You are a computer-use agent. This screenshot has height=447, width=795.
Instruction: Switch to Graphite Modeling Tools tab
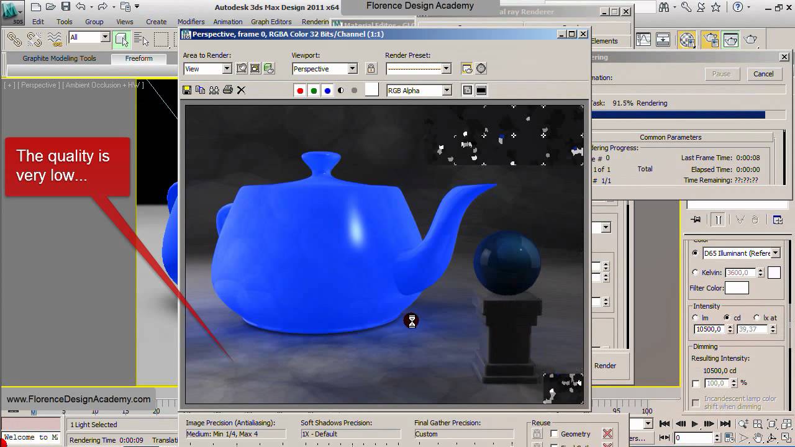point(60,58)
